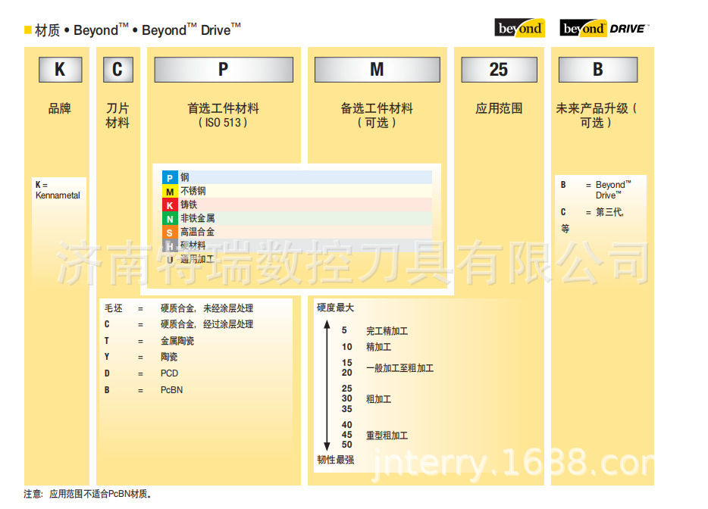Click the 韧性最强 label
Viewport: 708px width, 509px height.
point(336,460)
